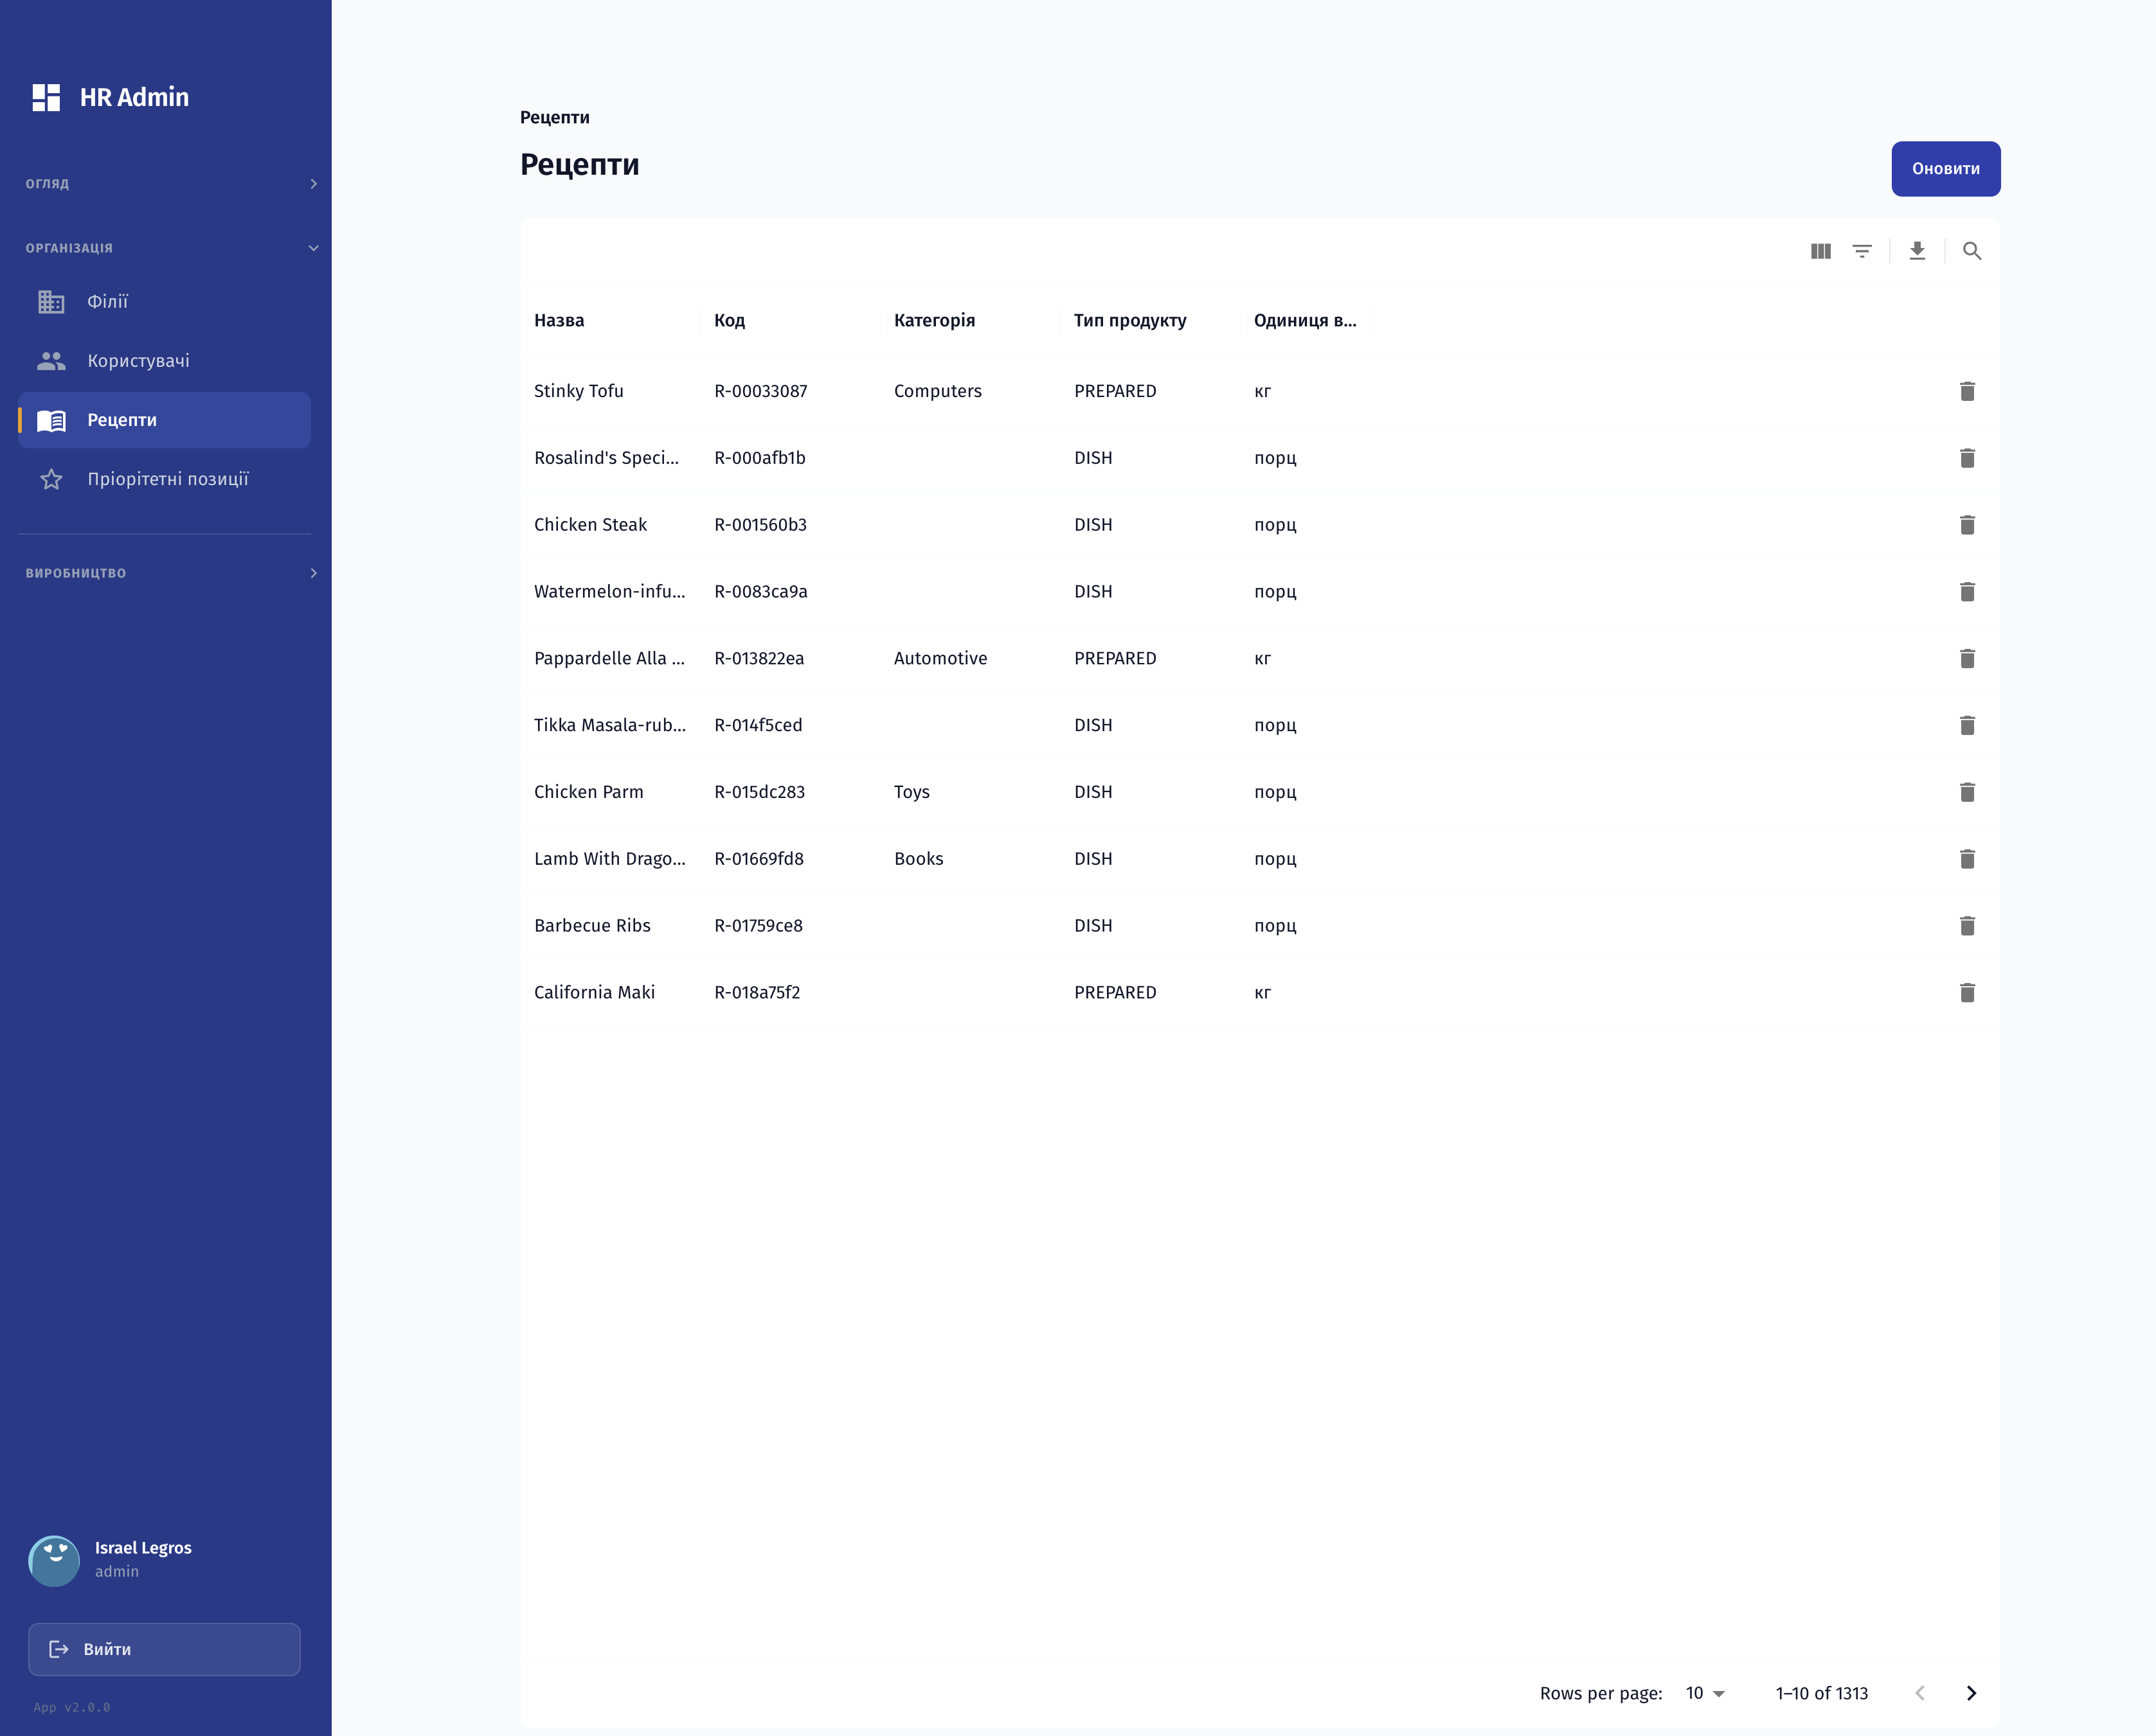
Task: Click the Філії building icon
Action: pyautogui.click(x=51, y=302)
